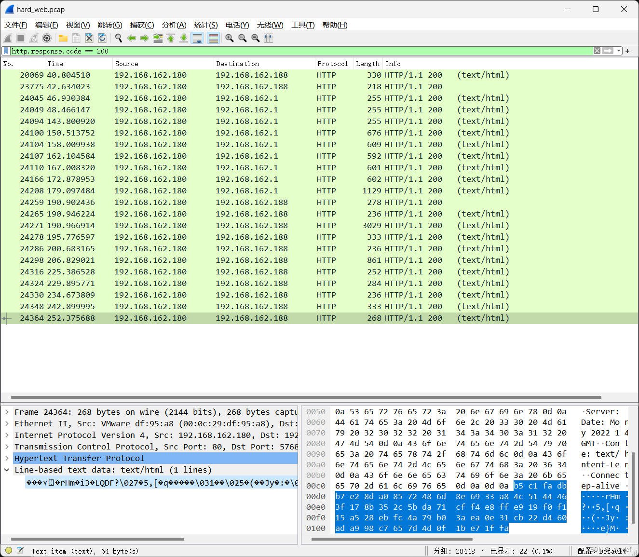Reset text to normal size icon
The image size is (639, 557).
tap(256, 38)
